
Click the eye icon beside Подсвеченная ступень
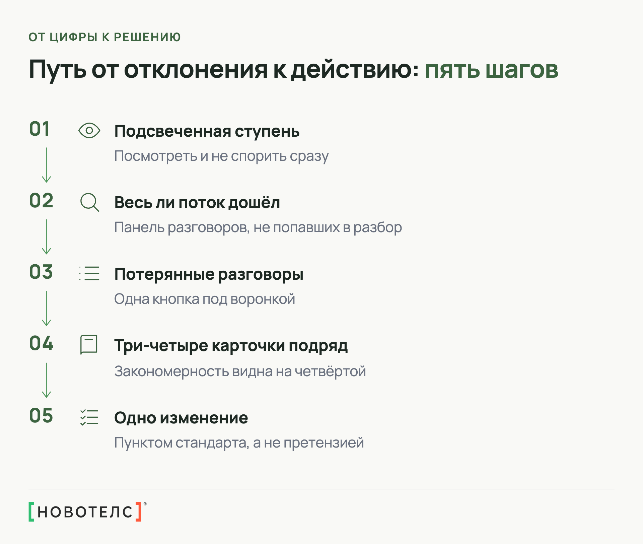pos(89,131)
